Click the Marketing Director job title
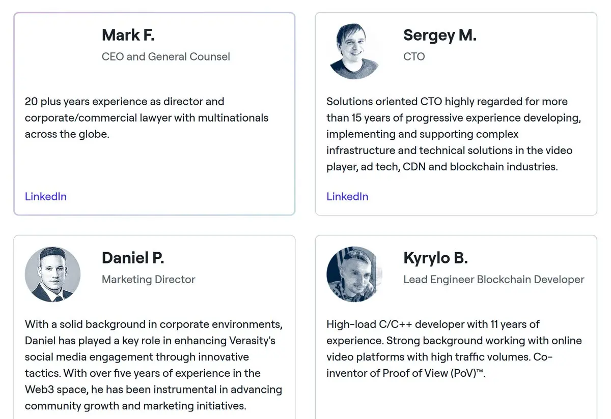The width and height of the screenshot is (611, 419). pyautogui.click(x=149, y=279)
